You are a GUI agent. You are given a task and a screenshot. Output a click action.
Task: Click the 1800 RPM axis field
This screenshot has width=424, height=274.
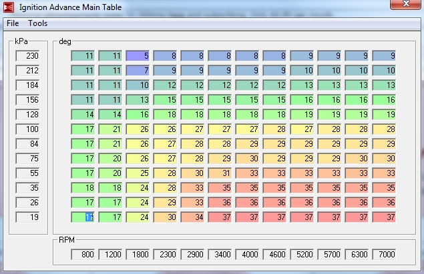pos(138,254)
